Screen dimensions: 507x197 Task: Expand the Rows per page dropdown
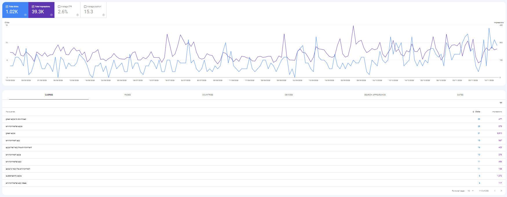(x=470, y=191)
